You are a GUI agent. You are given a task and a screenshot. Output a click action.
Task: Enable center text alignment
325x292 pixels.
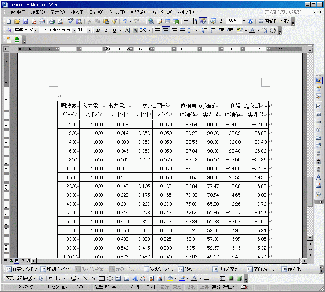click(x=166, y=30)
